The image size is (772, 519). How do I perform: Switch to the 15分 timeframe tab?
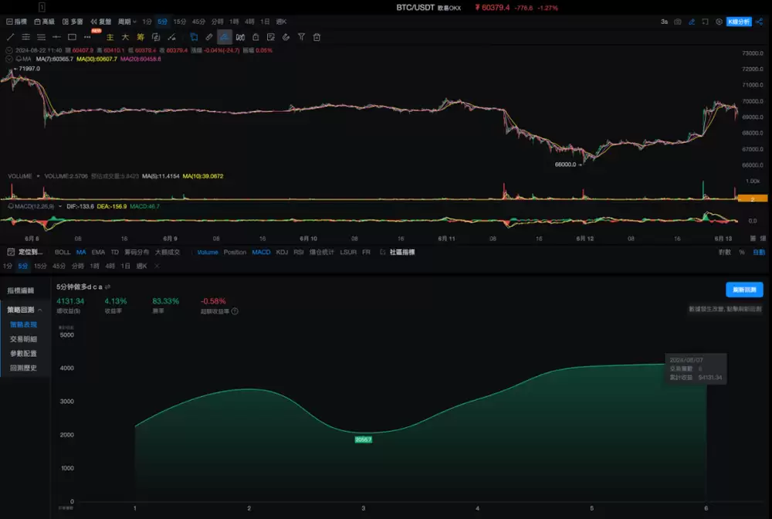tap(179, 22)
